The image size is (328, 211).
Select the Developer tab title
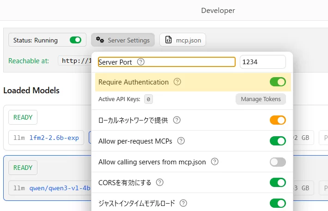point(218,10)
